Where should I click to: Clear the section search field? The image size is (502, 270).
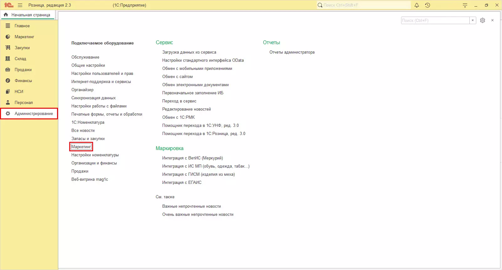pos(473,20)
